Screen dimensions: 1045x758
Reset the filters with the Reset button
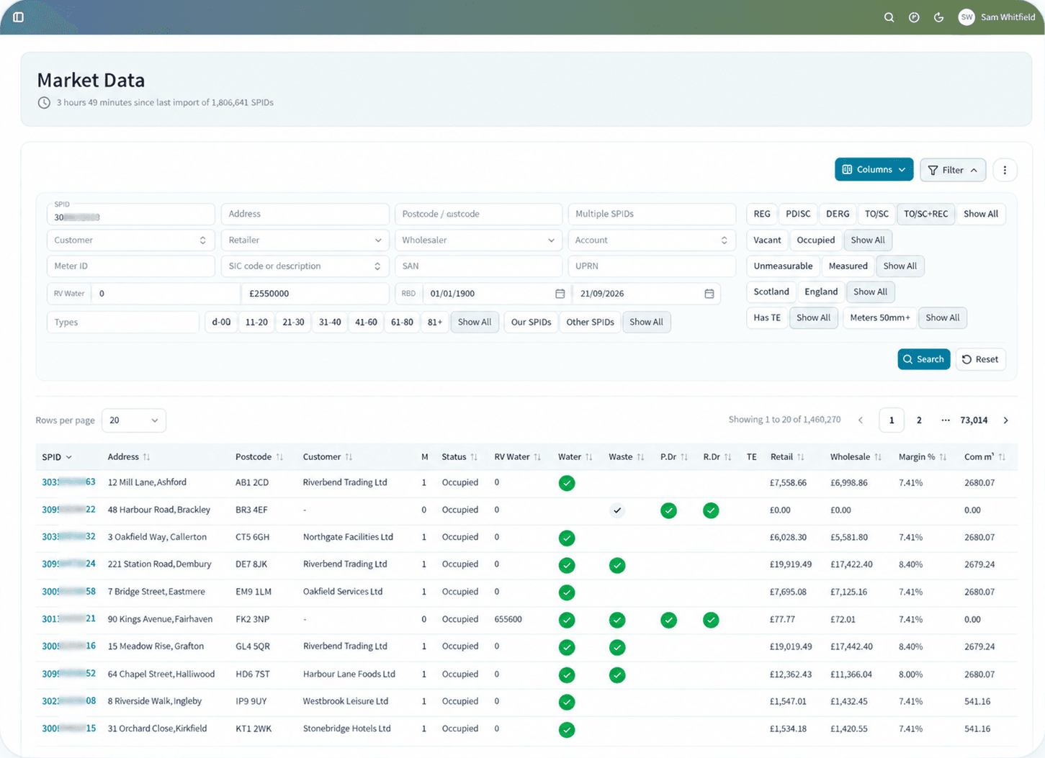980,359
